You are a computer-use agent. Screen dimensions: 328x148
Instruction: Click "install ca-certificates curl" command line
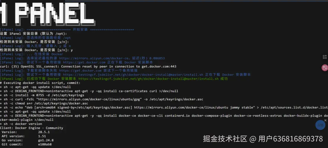89,91
